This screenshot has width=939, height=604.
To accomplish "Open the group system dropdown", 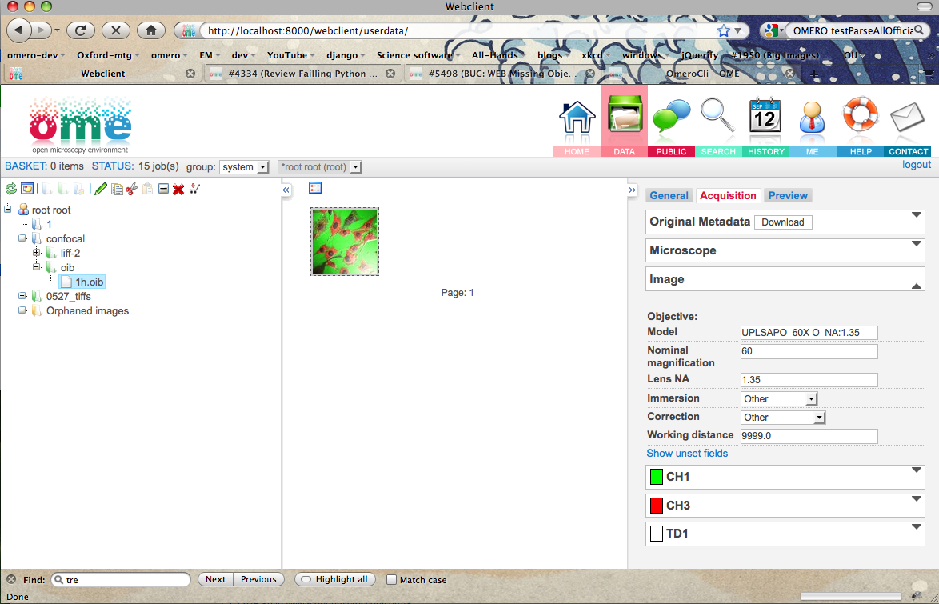I will (244, 167).
